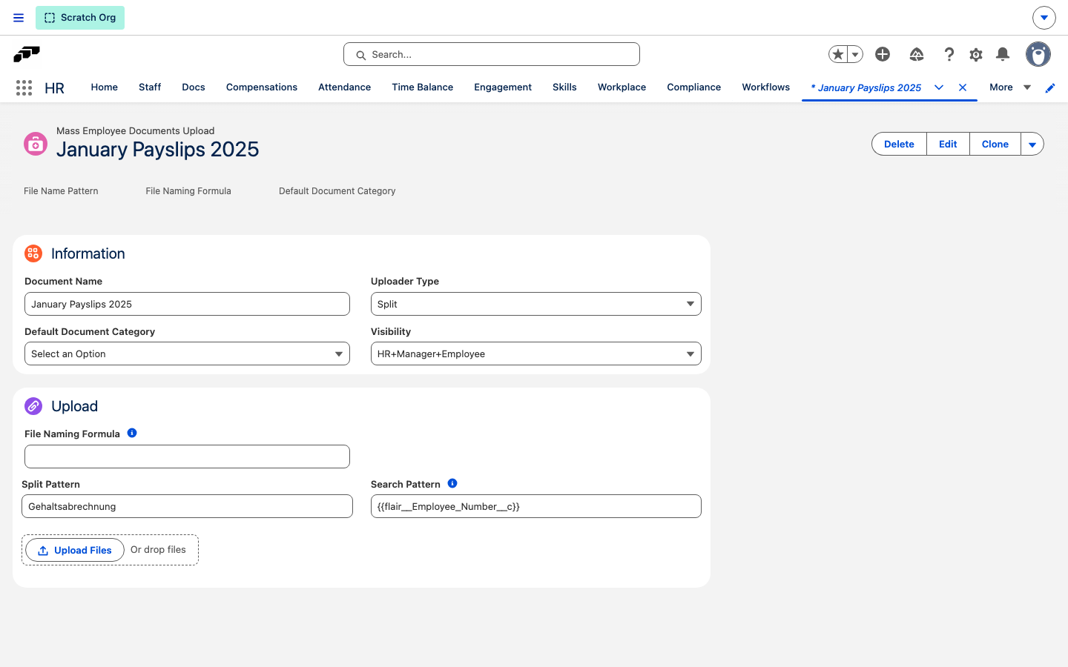Click the 'Mass Employee Documents Upload' label
Image resolution: width=1068 pixels, height=667 pixels.
tap(135, 130)
